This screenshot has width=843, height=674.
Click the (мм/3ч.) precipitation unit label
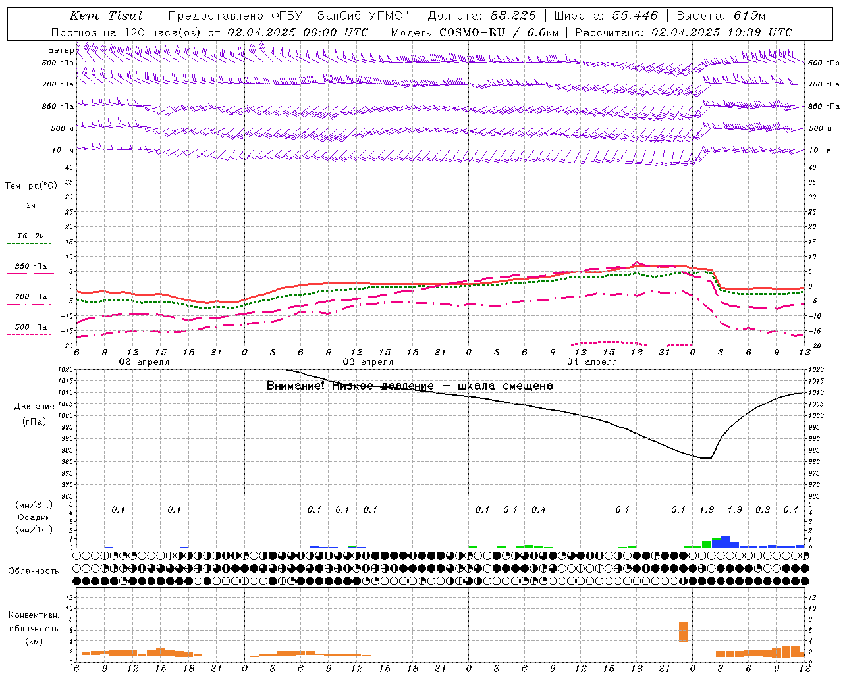point(34,505)
